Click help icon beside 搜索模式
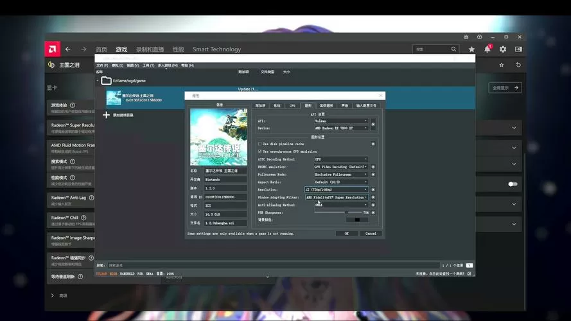 (73, 161)
